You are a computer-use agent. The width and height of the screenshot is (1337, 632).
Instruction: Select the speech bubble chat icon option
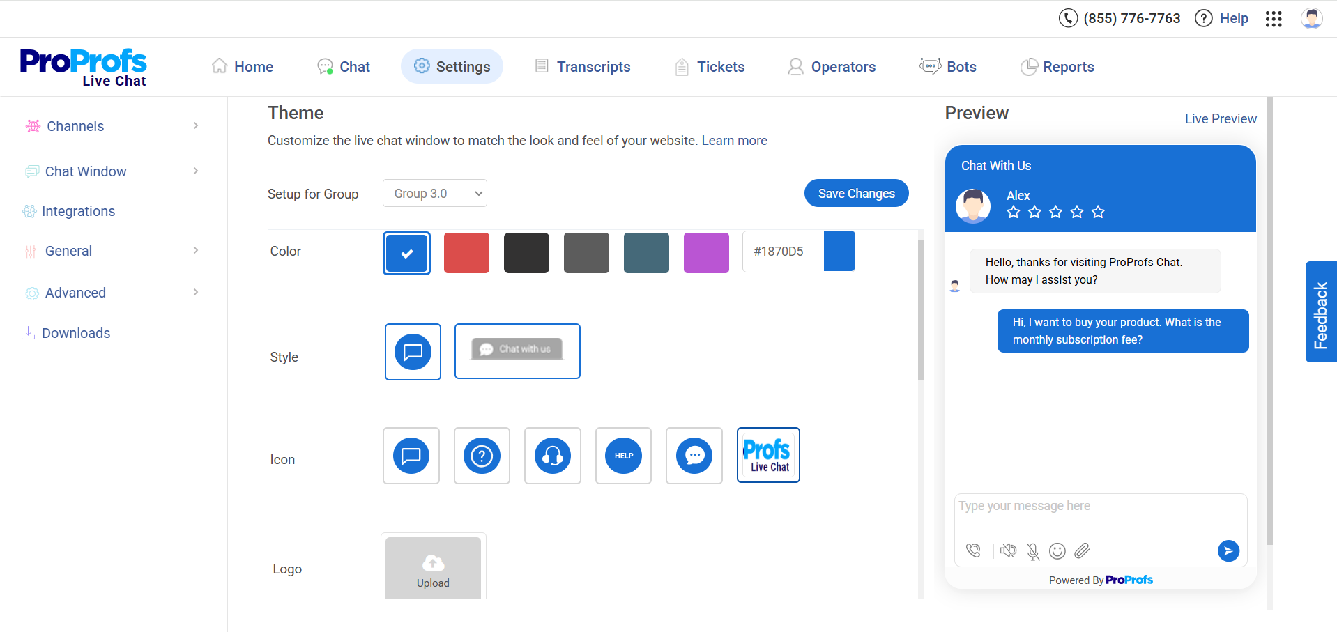[411, 456]
